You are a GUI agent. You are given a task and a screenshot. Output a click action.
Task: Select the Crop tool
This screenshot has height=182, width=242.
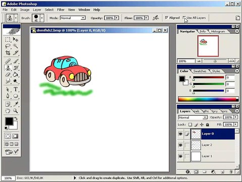tap(8, 53)
